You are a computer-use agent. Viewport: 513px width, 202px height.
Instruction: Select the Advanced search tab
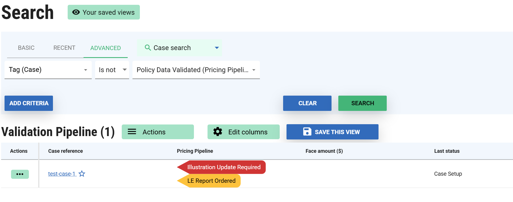point(105,48)
